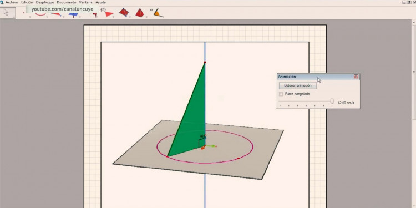Open the Documento menu
416x208 pixels.
coord(67,2)
